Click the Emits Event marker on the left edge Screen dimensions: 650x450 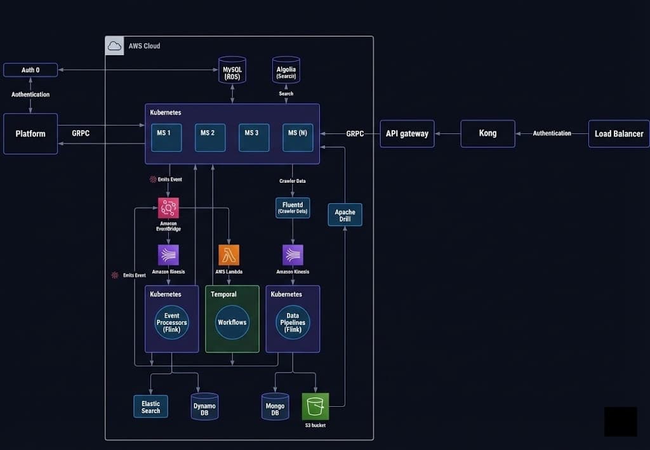tap(114, 275)
